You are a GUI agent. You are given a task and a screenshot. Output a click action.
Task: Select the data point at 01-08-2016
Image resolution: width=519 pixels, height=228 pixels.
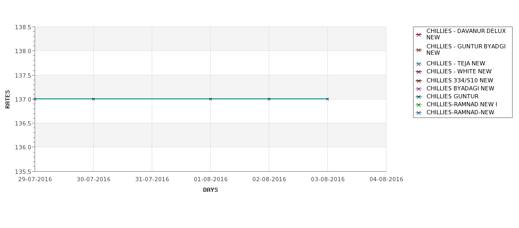(x=210, y=99)
